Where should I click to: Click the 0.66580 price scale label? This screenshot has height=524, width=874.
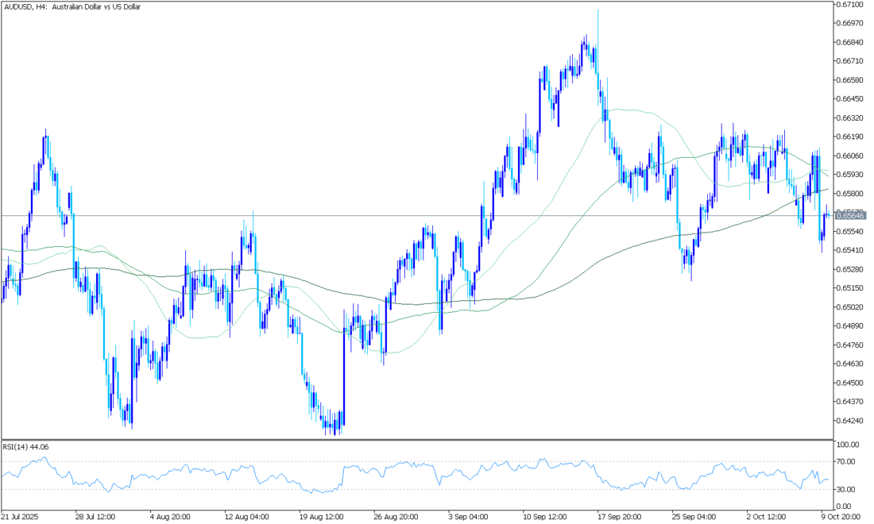click(851, 80)
